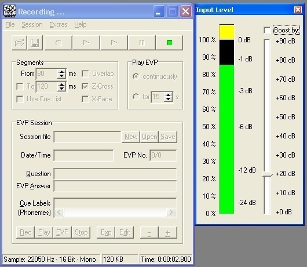Click the Session file text field

87,137
